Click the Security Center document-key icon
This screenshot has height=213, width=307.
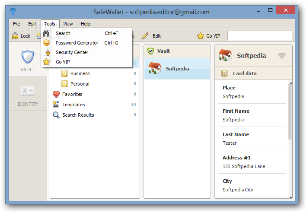click(x=46, y=52)
